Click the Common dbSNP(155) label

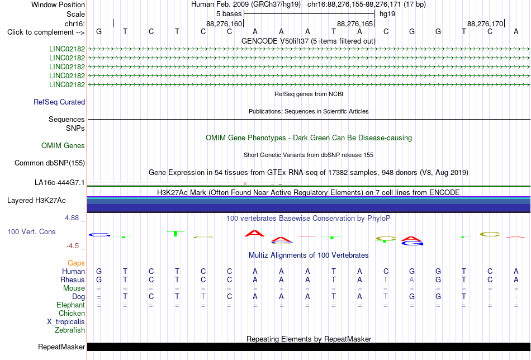pos(50,163)
